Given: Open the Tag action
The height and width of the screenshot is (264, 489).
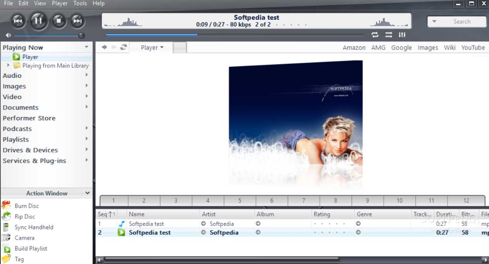Looking at the screenshot, I should pos(19,259).
